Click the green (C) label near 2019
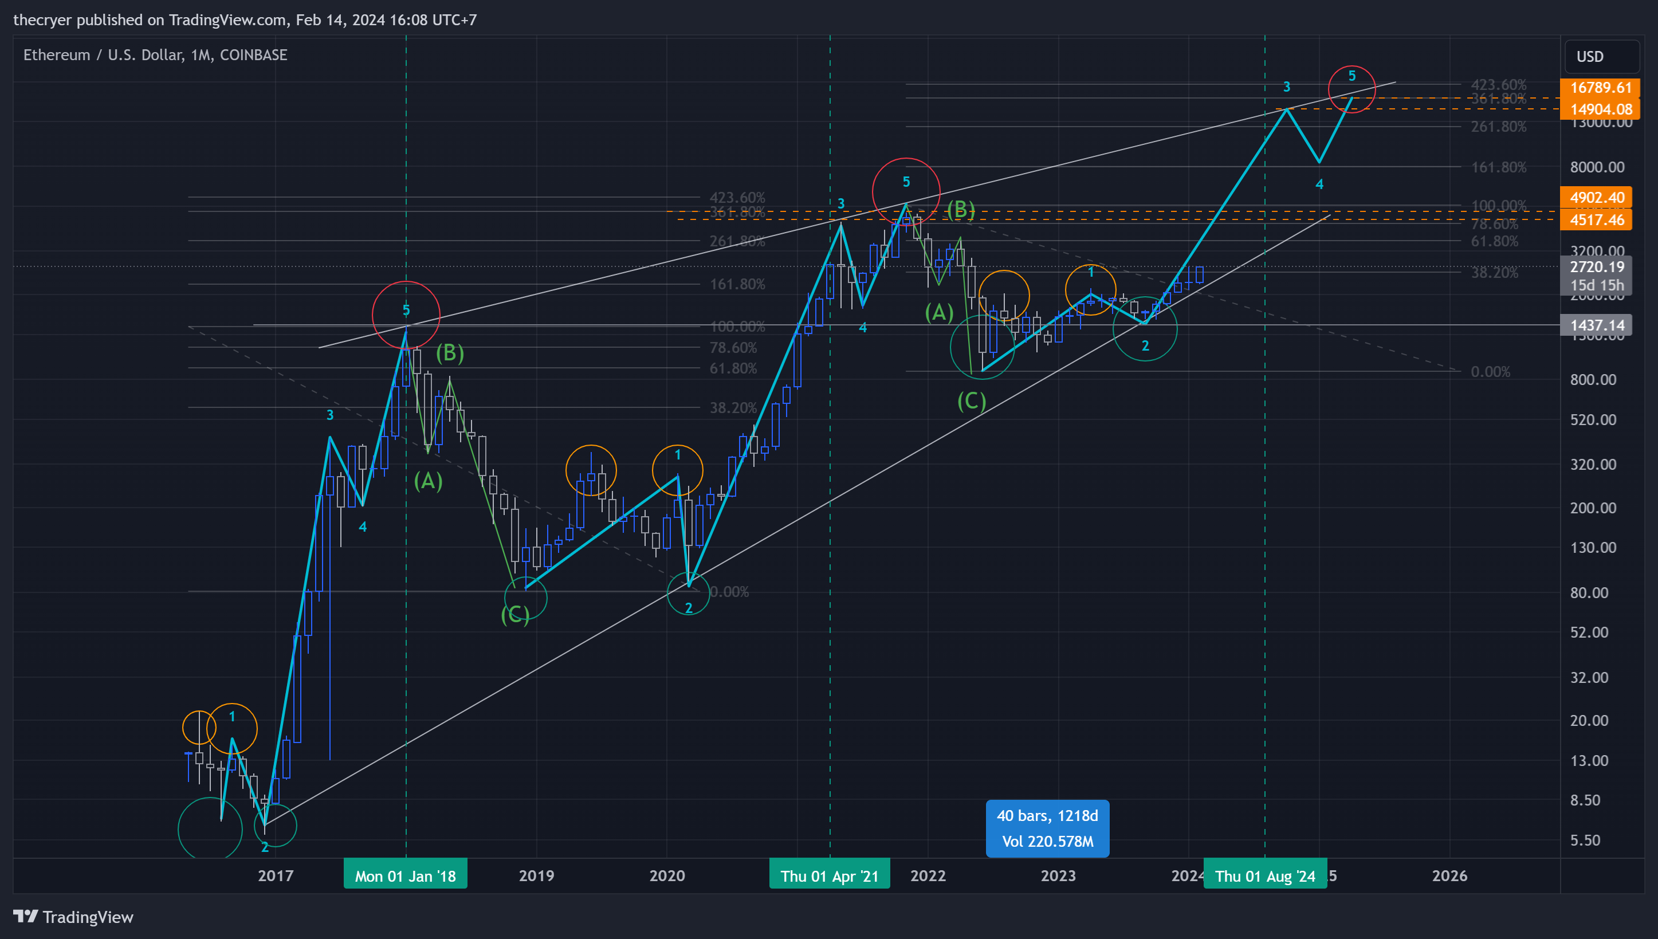Image resolution: width=1658 pixels, height=939 pixels. [x=515, y=615]
